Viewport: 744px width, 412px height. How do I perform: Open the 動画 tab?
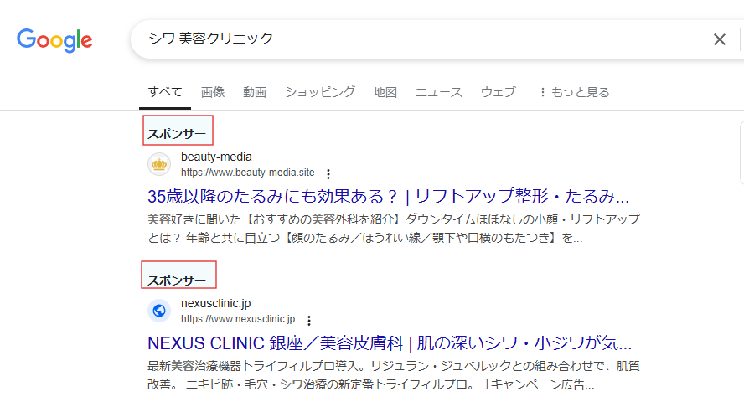(x=255, y=92)
